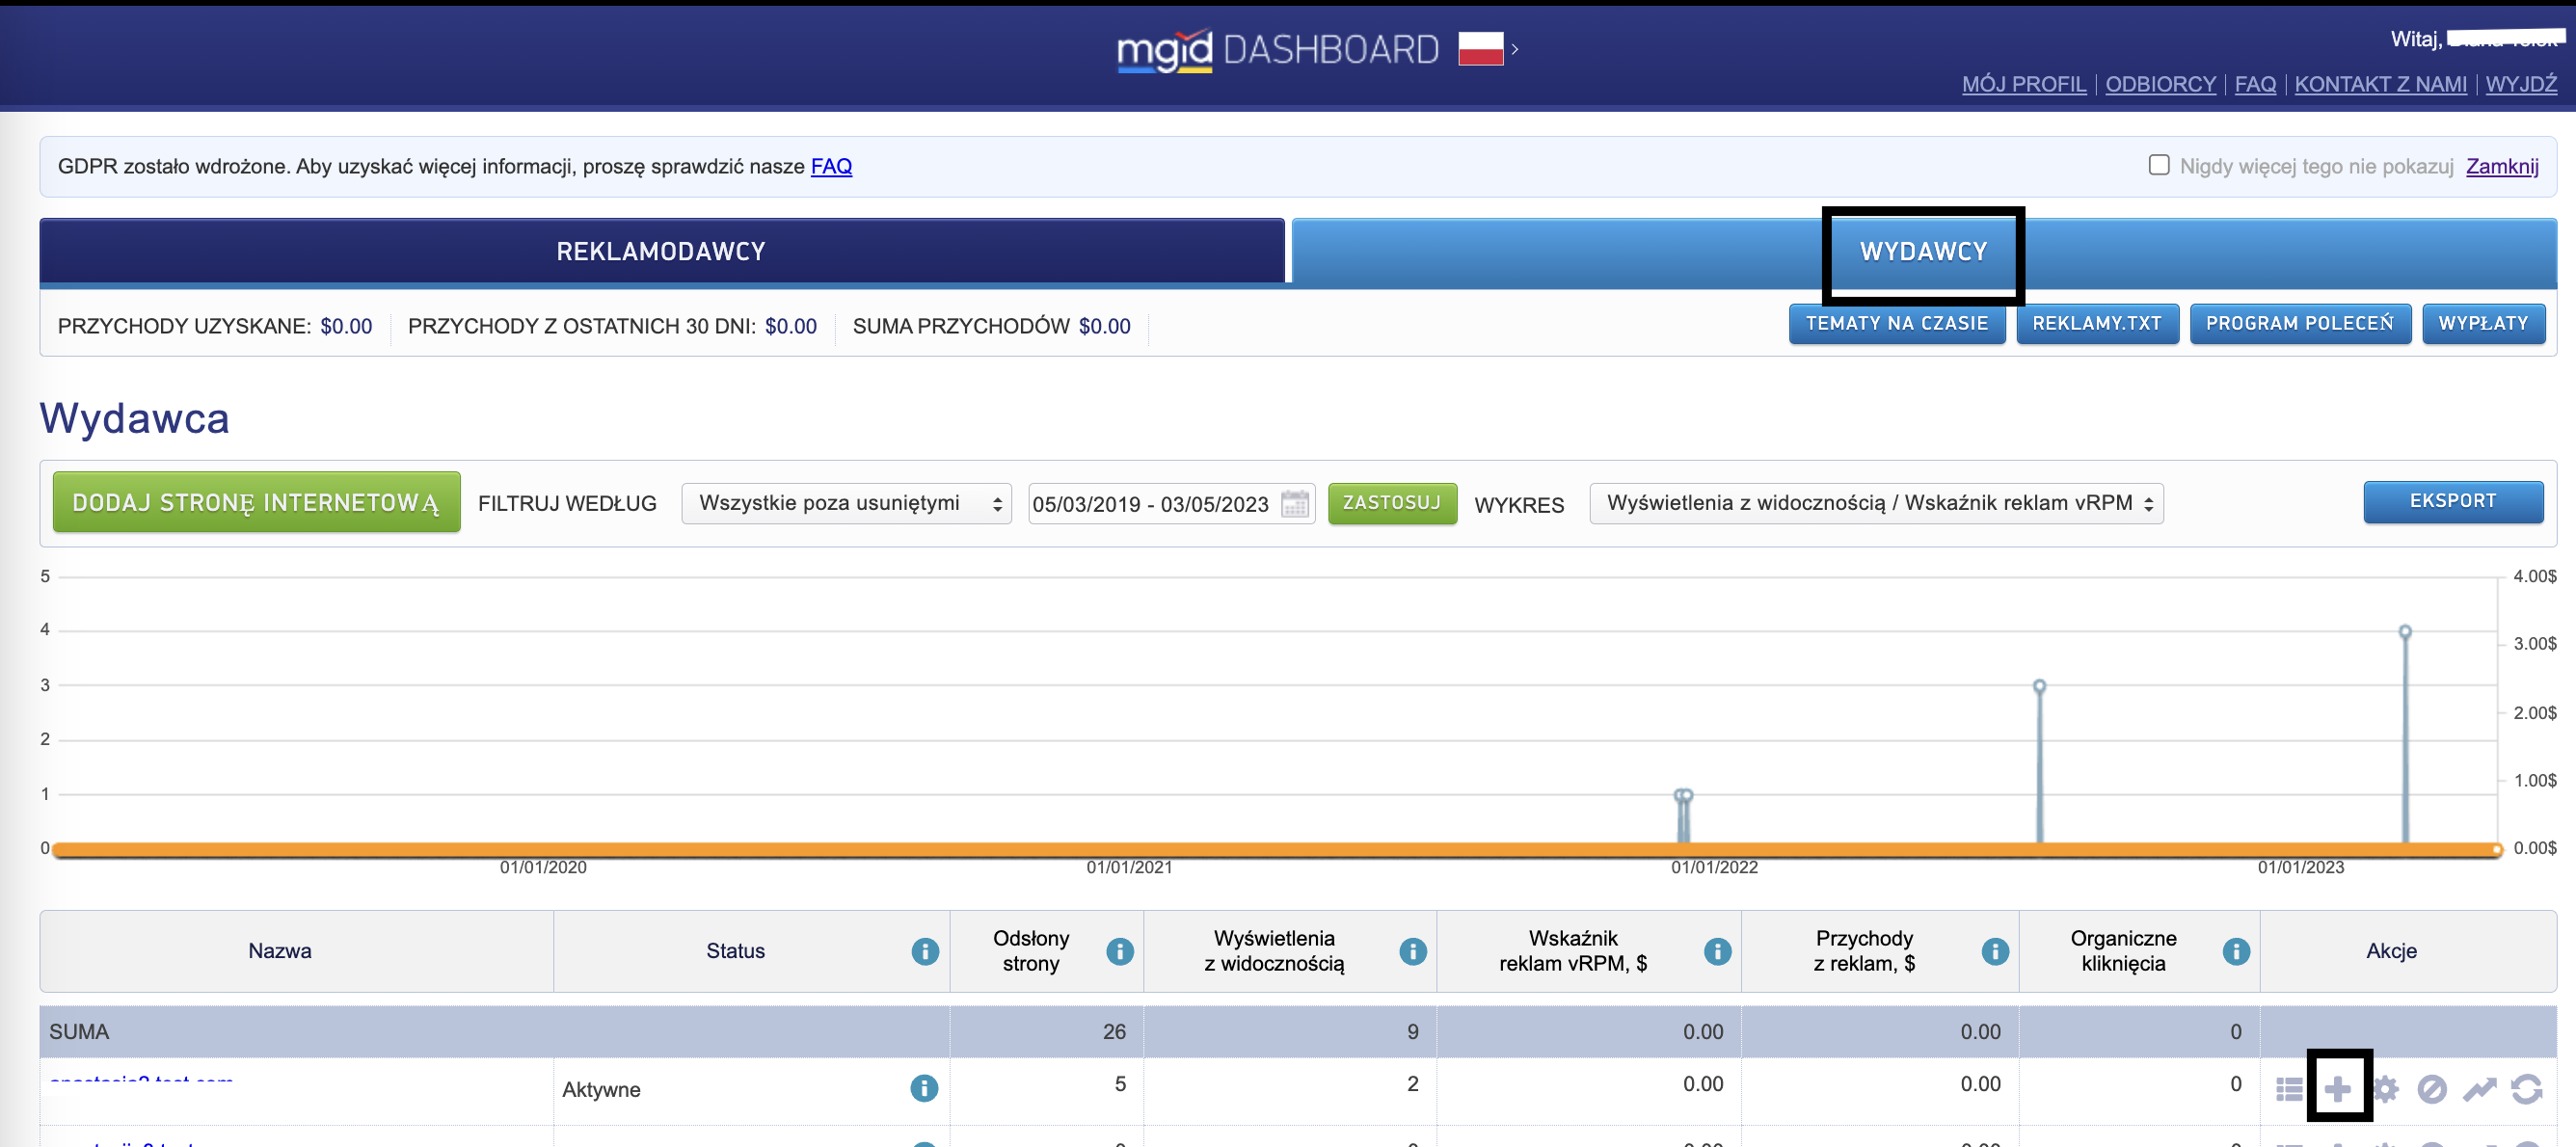Click DODAJ STRONĘ INTERNETOWĄ button

coord(256,502)
